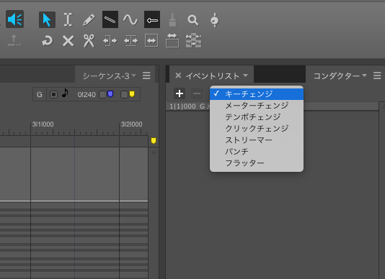This screenshot has height=279, width=385.
Task: Click the boxed double-arrow slip tool
Action: (x=151, y=41)
